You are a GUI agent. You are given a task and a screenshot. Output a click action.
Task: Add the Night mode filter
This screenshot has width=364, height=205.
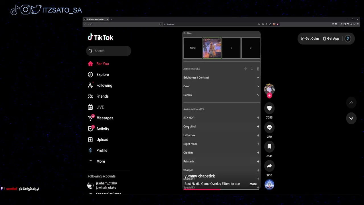pos(258,144)
